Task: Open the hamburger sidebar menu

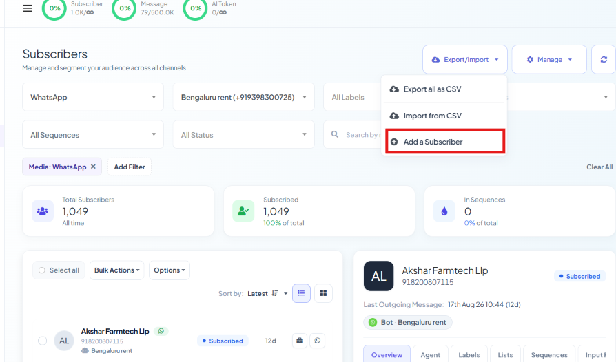Action: tap(28, 8)
